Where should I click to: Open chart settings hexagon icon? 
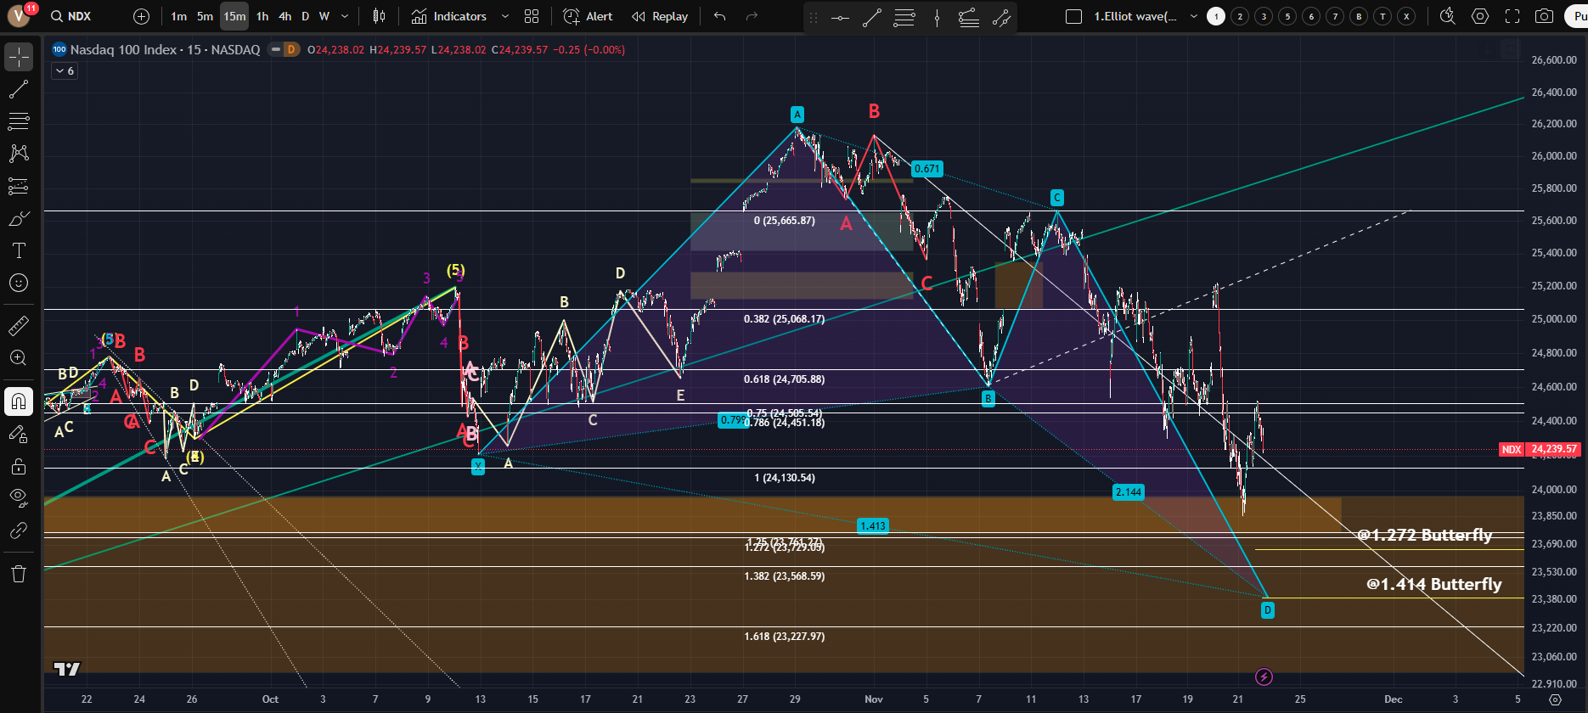(x=1480, y=16)
